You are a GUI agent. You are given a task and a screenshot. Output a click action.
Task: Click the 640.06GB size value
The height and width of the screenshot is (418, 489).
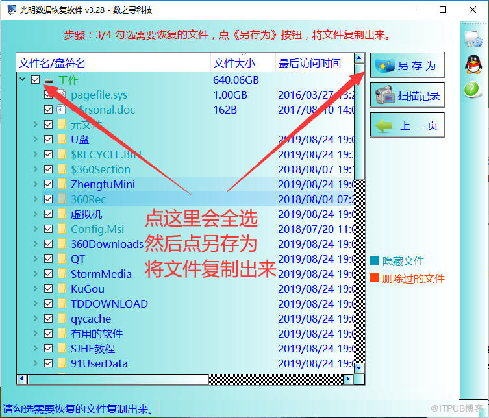click(x=236, y=80)
